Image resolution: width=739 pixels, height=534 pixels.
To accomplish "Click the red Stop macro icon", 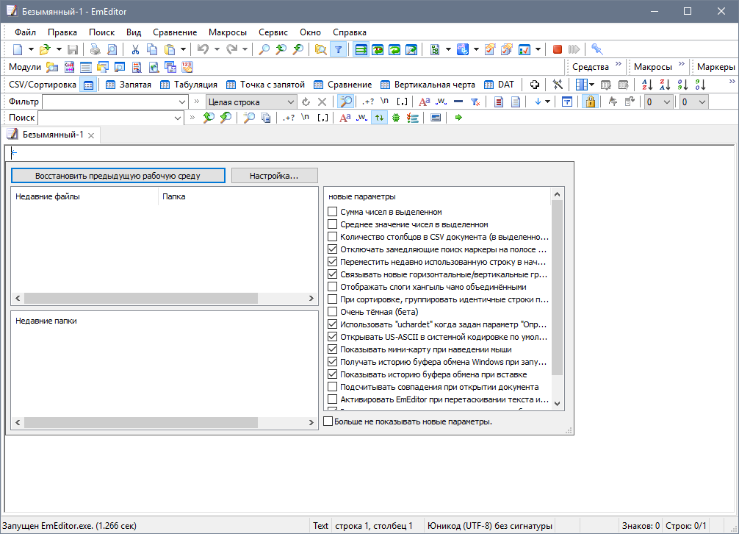I will coord(558,49).
